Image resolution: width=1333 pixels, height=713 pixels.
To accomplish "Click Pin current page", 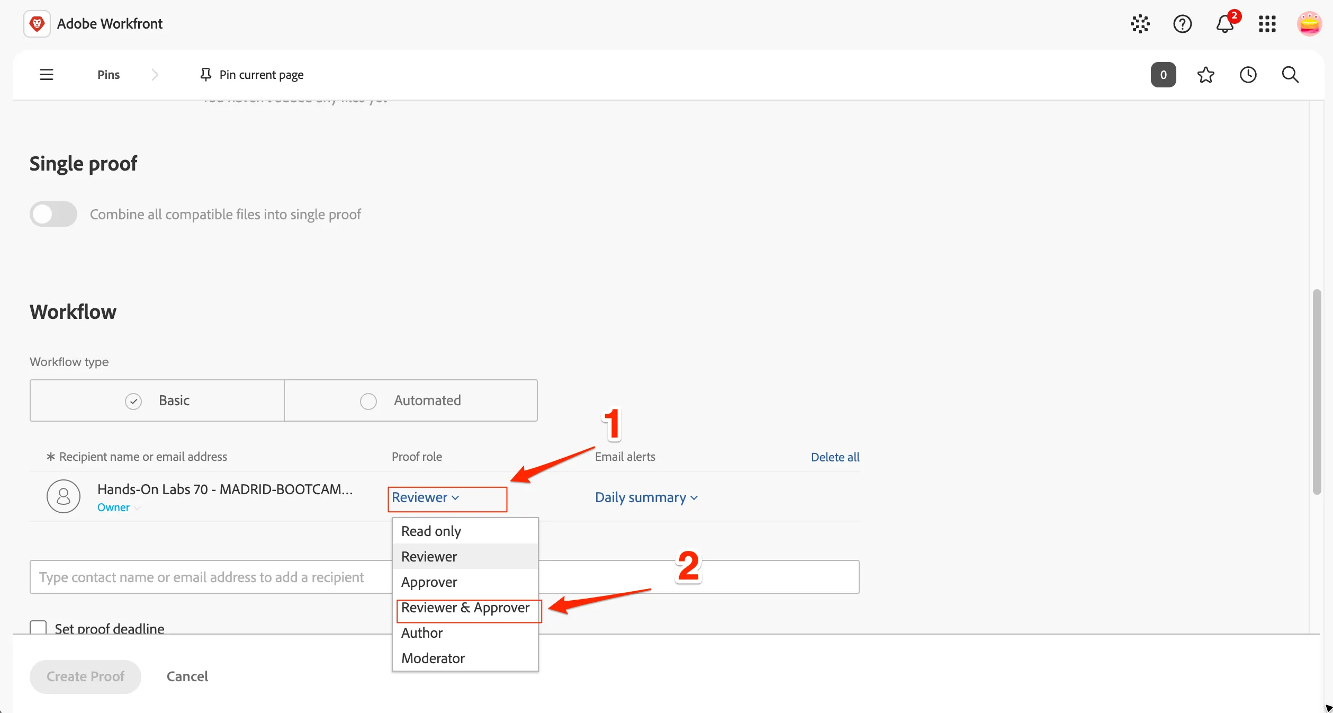I will click(252, 75).
